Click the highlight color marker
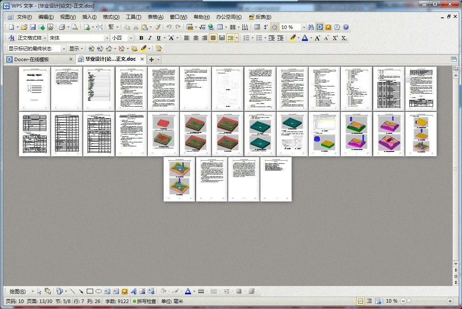The height and width of the screenshot is (309, 462). tap(292, 38)
